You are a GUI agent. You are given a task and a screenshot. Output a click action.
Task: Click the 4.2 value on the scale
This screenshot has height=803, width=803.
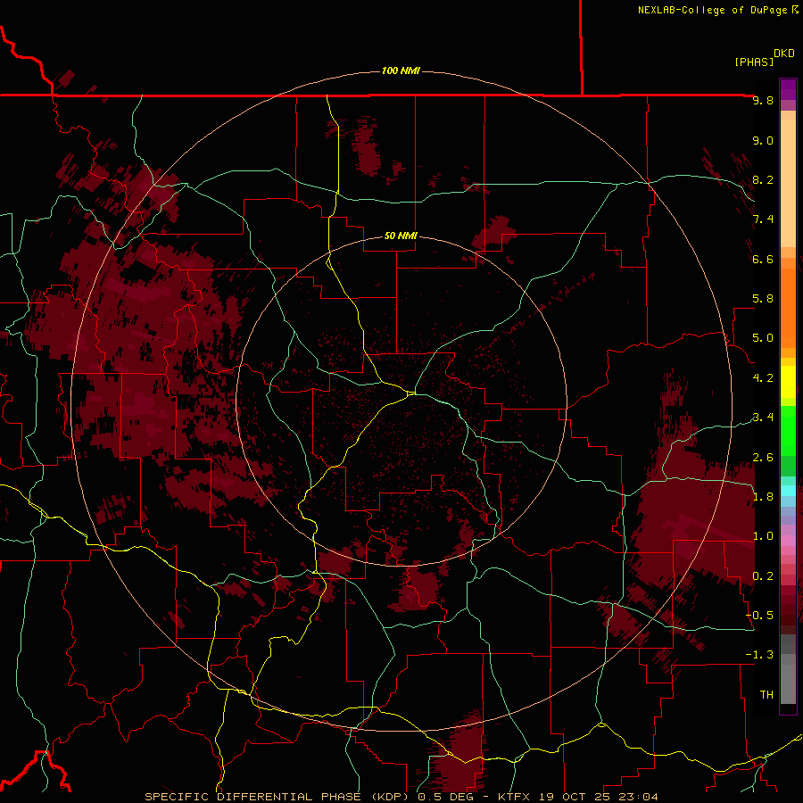pyautogui.click(x=763, y=378)
